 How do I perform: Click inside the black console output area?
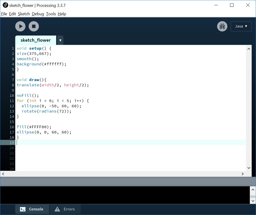tap(125, 195)
